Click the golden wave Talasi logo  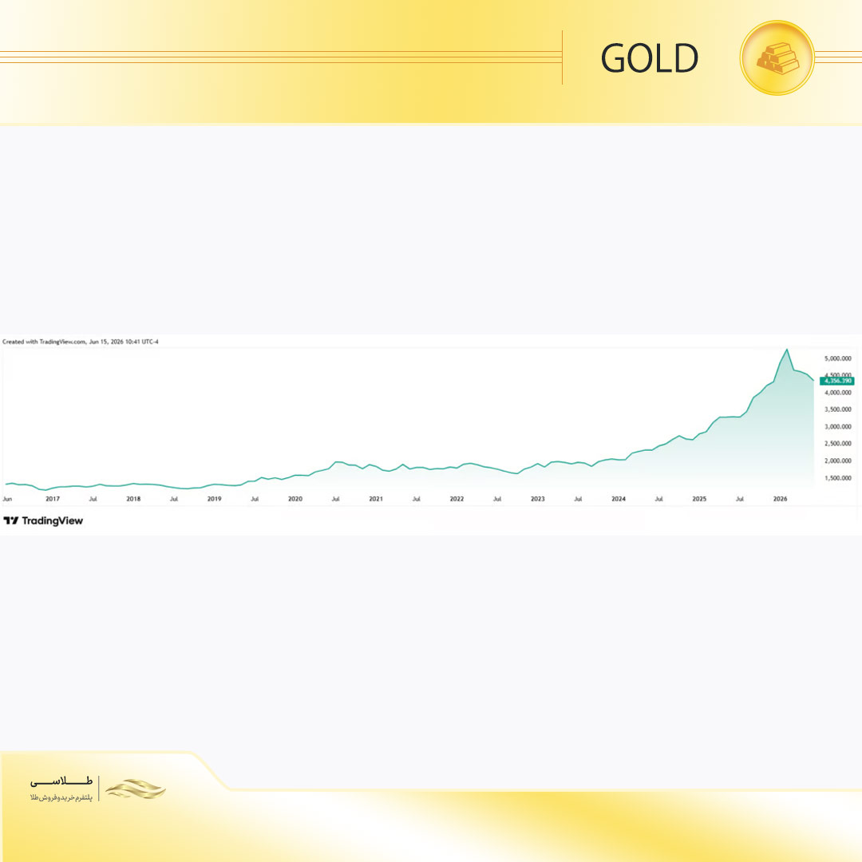135,789
